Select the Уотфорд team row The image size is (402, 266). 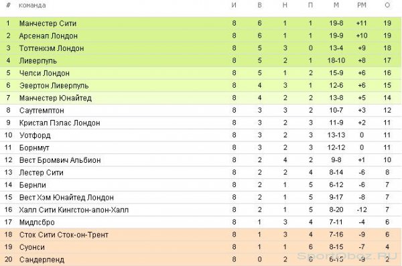click(x=201, y=135)
